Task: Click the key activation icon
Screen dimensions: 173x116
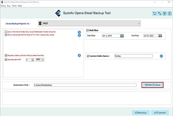Action: click(x=159, y=14)
